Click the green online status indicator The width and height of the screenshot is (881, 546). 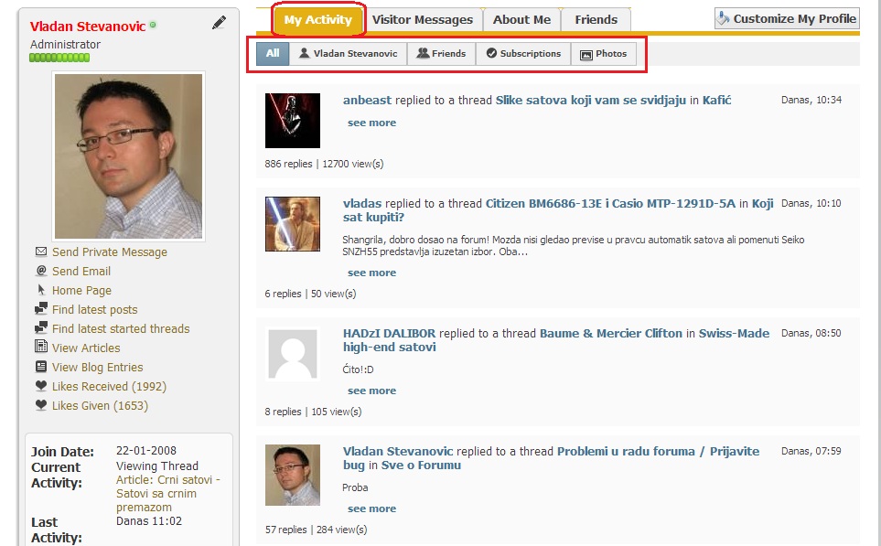coord(153,25)
